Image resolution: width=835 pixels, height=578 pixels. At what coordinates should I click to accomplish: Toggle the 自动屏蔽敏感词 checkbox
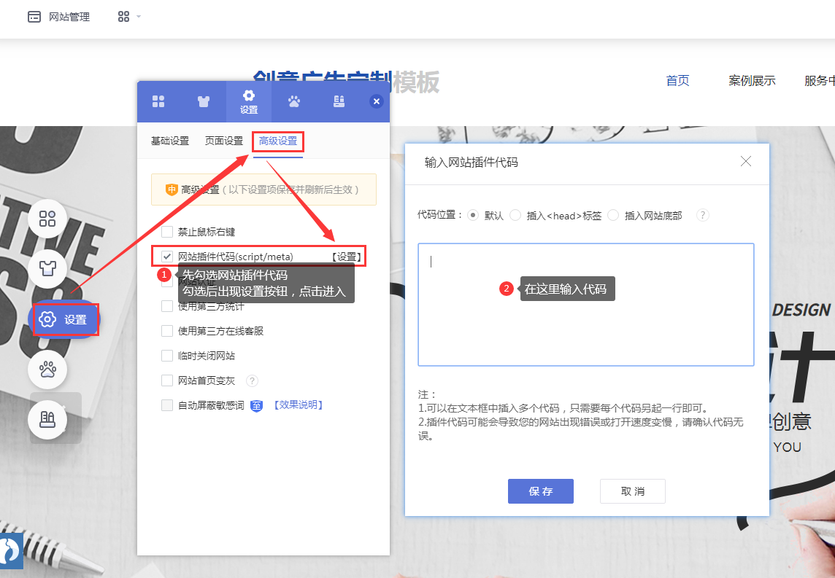167,405
